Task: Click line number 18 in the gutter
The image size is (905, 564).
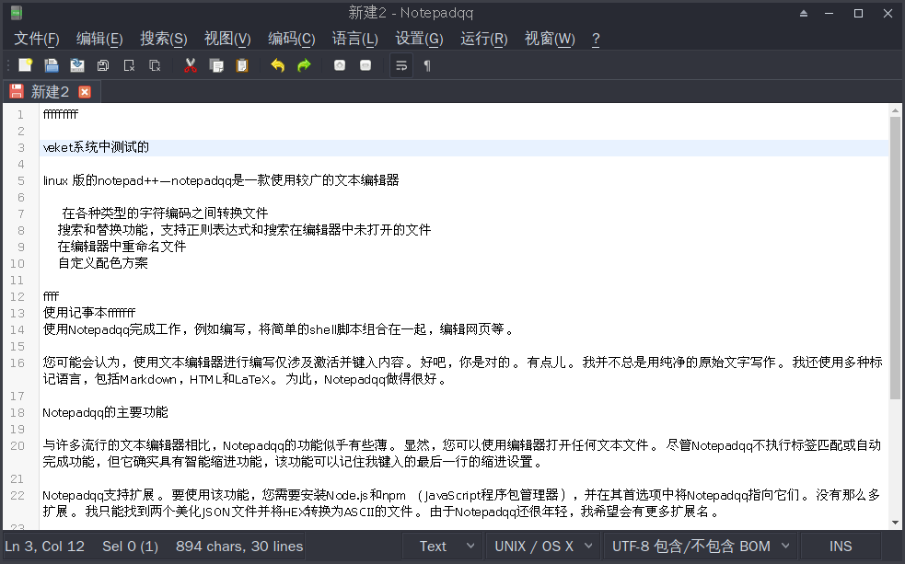Action: [17, 412]
